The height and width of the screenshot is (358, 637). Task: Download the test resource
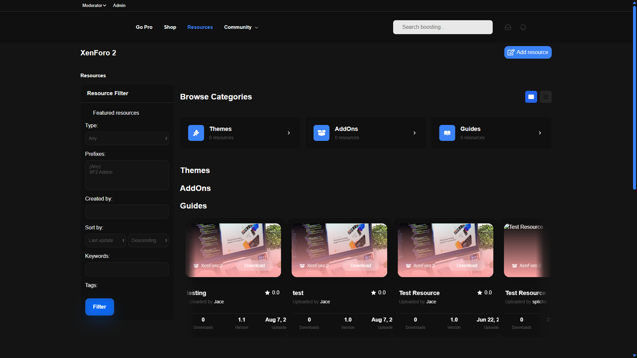click(x=361, y=266)
